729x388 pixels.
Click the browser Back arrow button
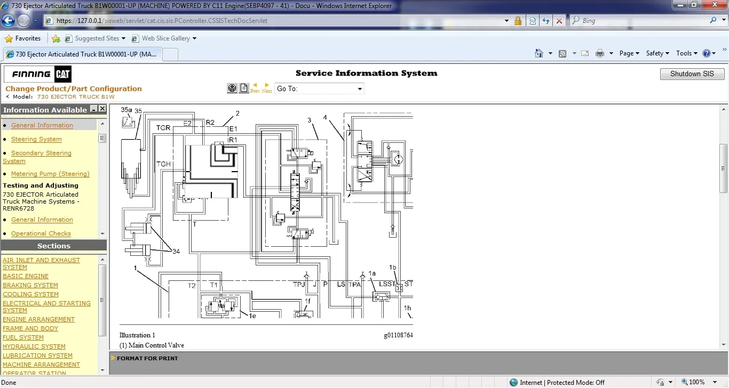click(9, 21)
